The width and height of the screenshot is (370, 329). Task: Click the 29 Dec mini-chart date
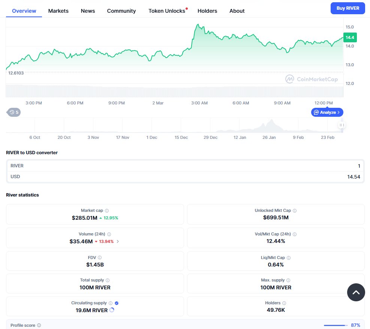210,137
